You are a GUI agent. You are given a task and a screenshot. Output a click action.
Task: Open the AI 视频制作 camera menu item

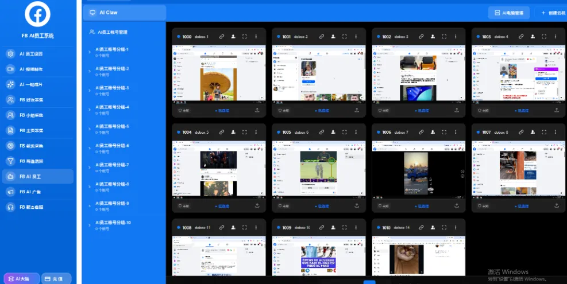[x=37, y=69]
